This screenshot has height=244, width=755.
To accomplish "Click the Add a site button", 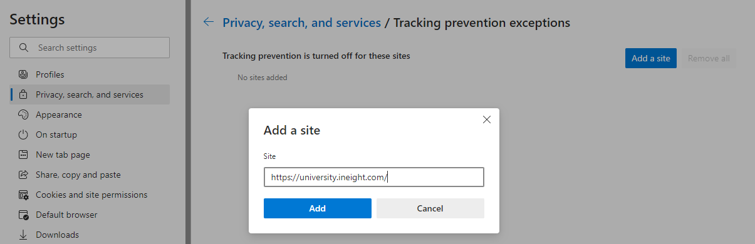I will pos(651,58).
